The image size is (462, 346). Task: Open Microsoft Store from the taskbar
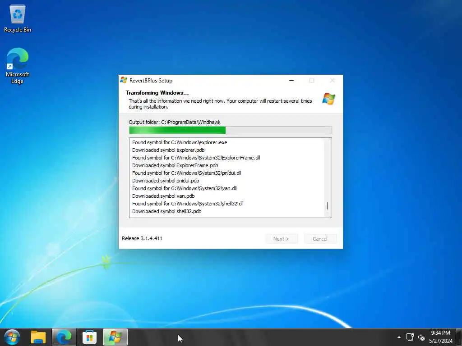[x=89, y=337]
